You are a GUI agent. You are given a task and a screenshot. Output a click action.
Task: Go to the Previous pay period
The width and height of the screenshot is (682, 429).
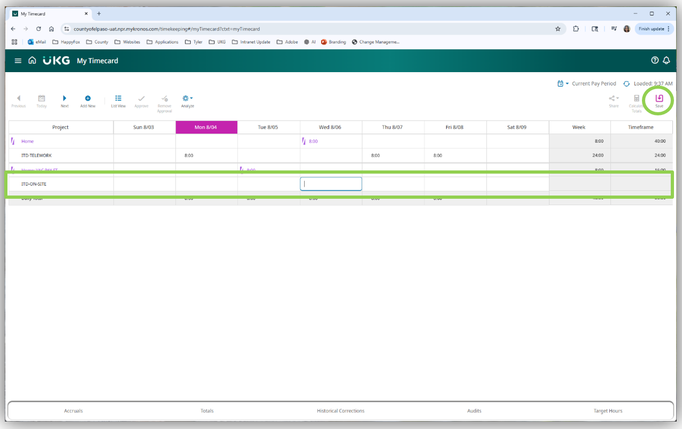[x=19, y=102]
